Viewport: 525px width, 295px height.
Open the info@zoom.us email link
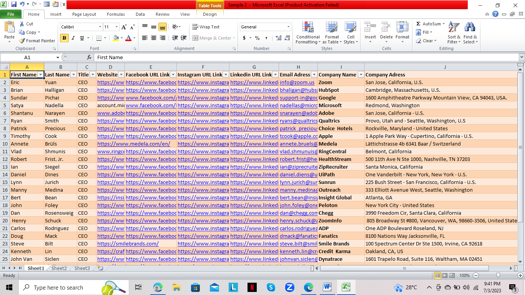(x=297, y=82)
